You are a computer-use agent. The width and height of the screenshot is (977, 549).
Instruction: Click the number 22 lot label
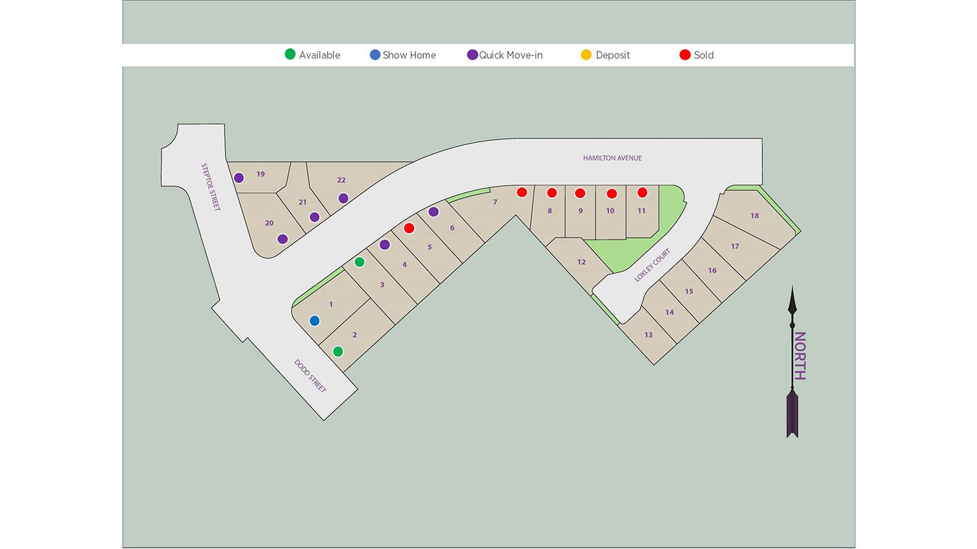click(341, 180)
